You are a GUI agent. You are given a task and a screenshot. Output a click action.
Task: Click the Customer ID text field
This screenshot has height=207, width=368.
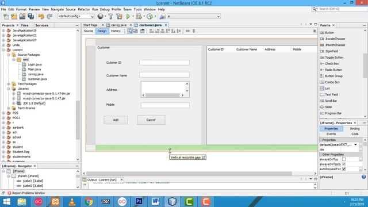click(164, 63)
